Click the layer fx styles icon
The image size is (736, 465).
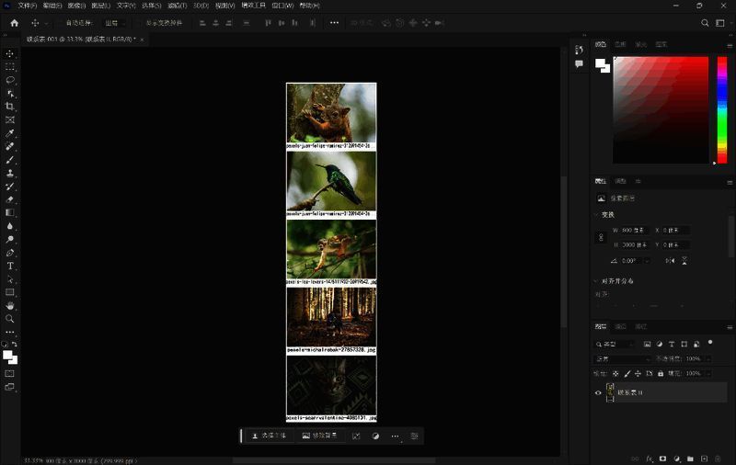click(650, 458)
